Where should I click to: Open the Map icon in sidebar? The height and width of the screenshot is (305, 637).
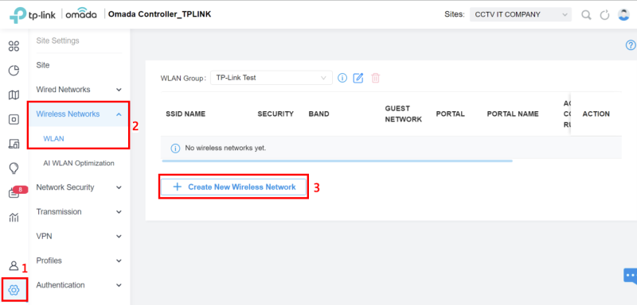tap(14, 95)
